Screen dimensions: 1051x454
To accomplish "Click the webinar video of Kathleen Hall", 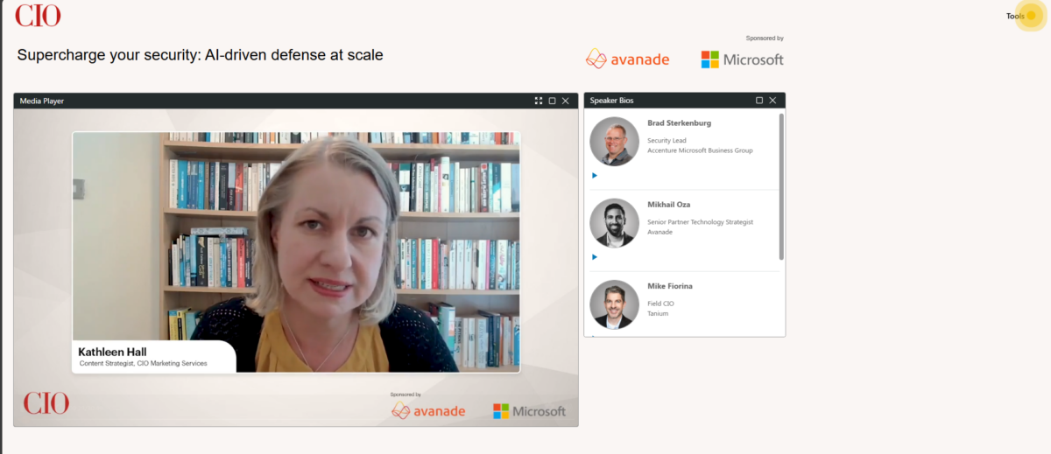I will point(296,253).
